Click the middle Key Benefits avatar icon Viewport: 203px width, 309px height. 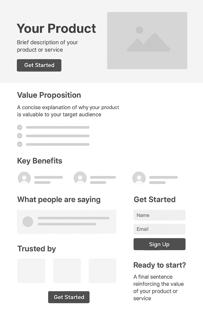pyautogui.click(x=80, y=178)
